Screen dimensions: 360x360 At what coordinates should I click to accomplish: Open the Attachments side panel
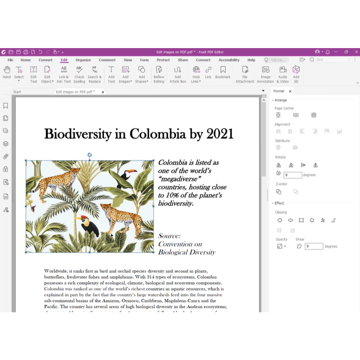(x=6, y=157)
